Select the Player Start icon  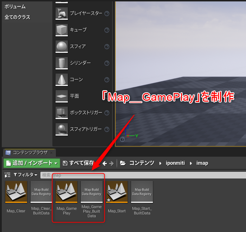pos(61,13)
